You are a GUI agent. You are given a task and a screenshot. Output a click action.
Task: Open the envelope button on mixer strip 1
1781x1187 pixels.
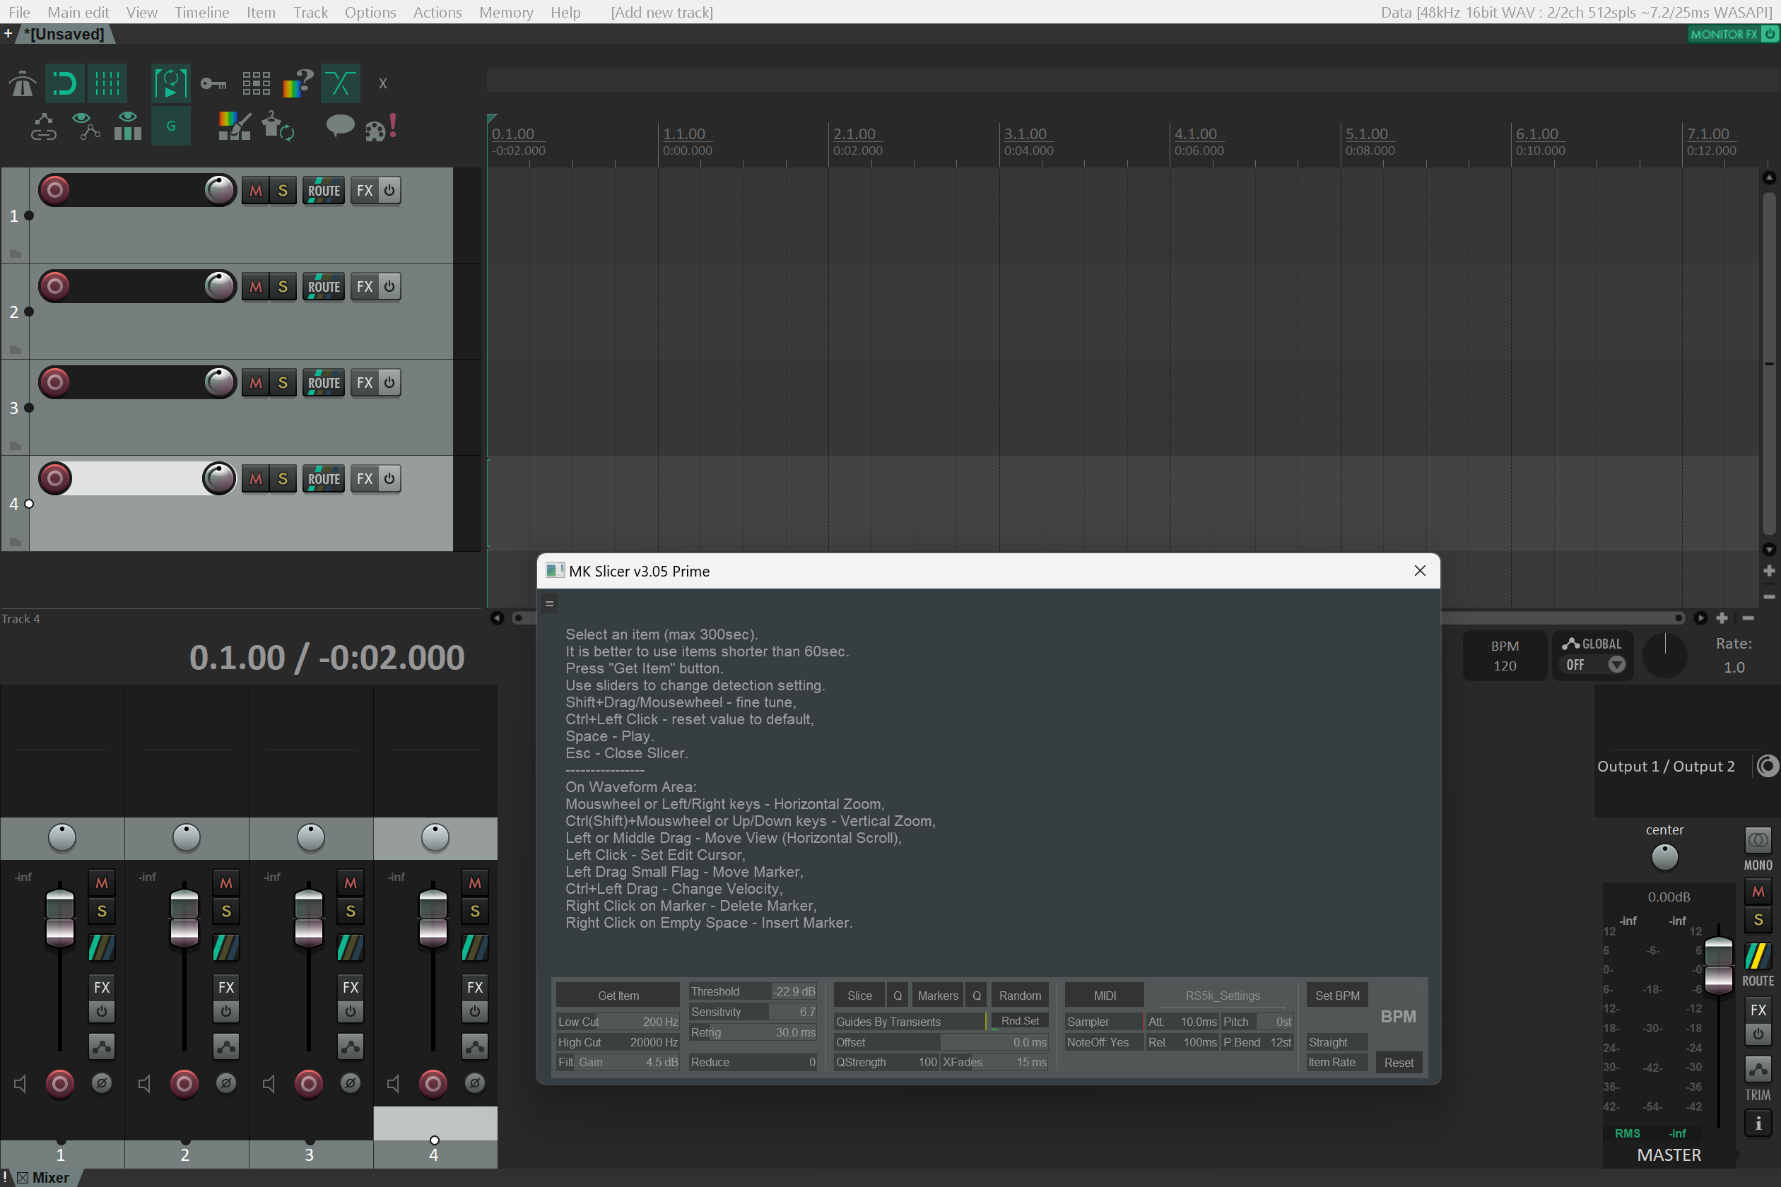[102, 1046]
